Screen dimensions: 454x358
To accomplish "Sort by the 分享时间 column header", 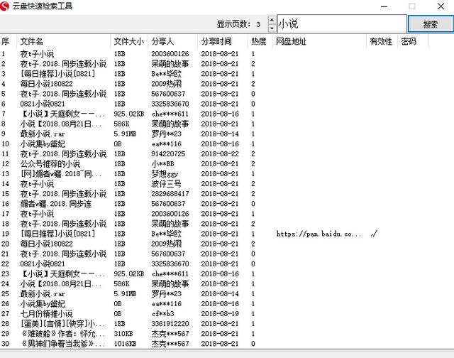I will tap(223, 41).
